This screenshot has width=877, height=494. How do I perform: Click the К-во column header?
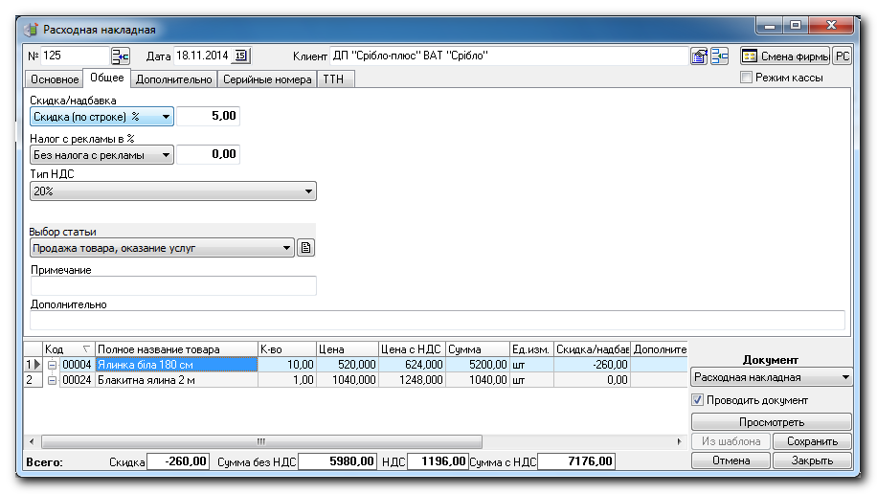[x=287, y=349]
